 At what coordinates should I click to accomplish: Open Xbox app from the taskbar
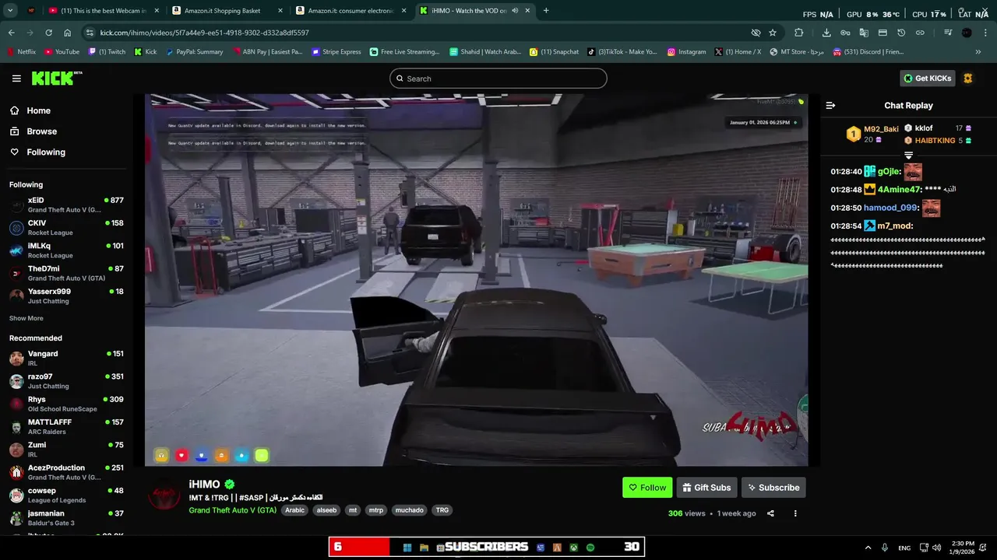pyautogui.click(x=574, y=547)
